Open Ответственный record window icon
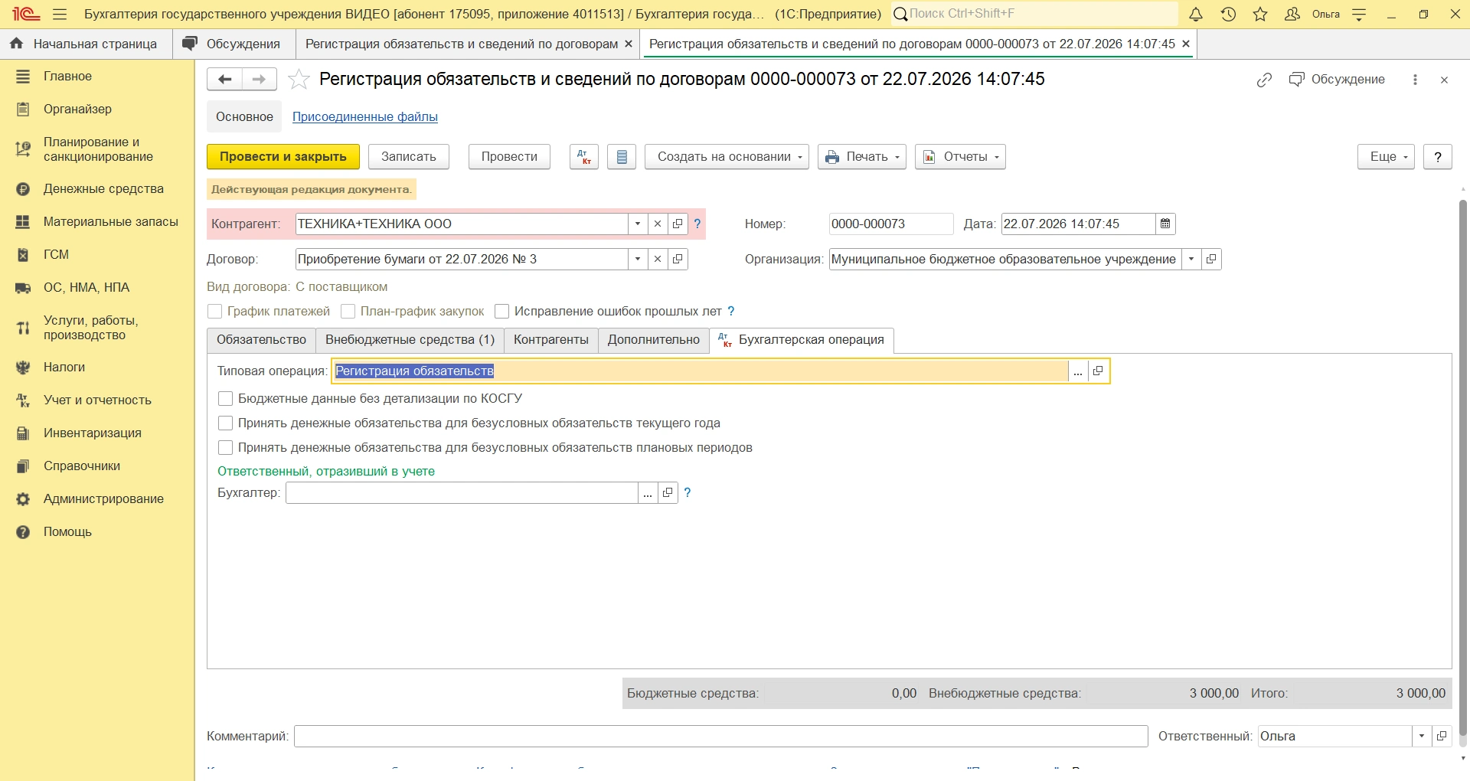1470x781 pixels. pyautogui.click(x=1442, y=737)
